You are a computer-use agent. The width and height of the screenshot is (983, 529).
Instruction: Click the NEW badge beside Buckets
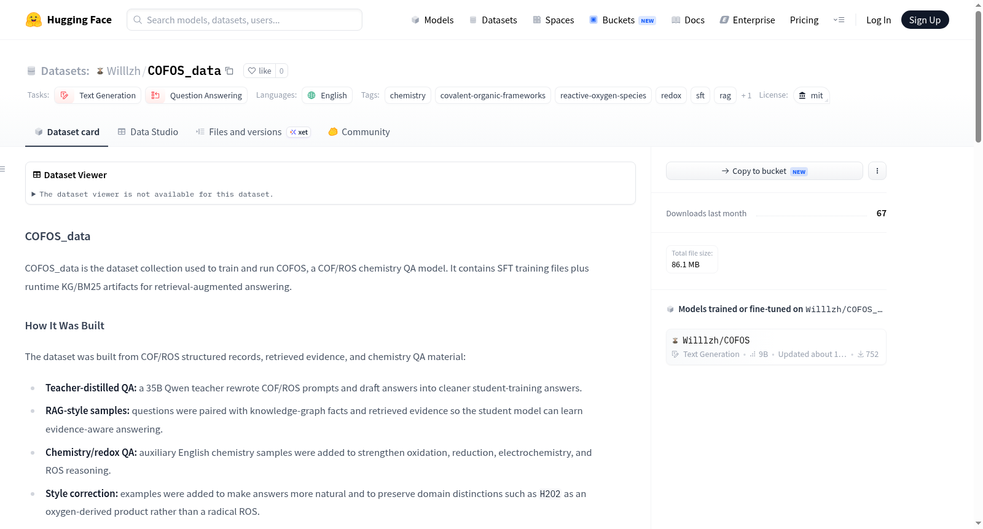click(x=648, y=20)
